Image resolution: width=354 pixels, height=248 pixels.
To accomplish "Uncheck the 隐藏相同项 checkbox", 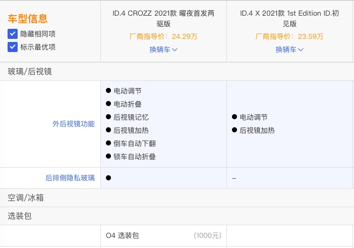I will (x=13, y=34).
